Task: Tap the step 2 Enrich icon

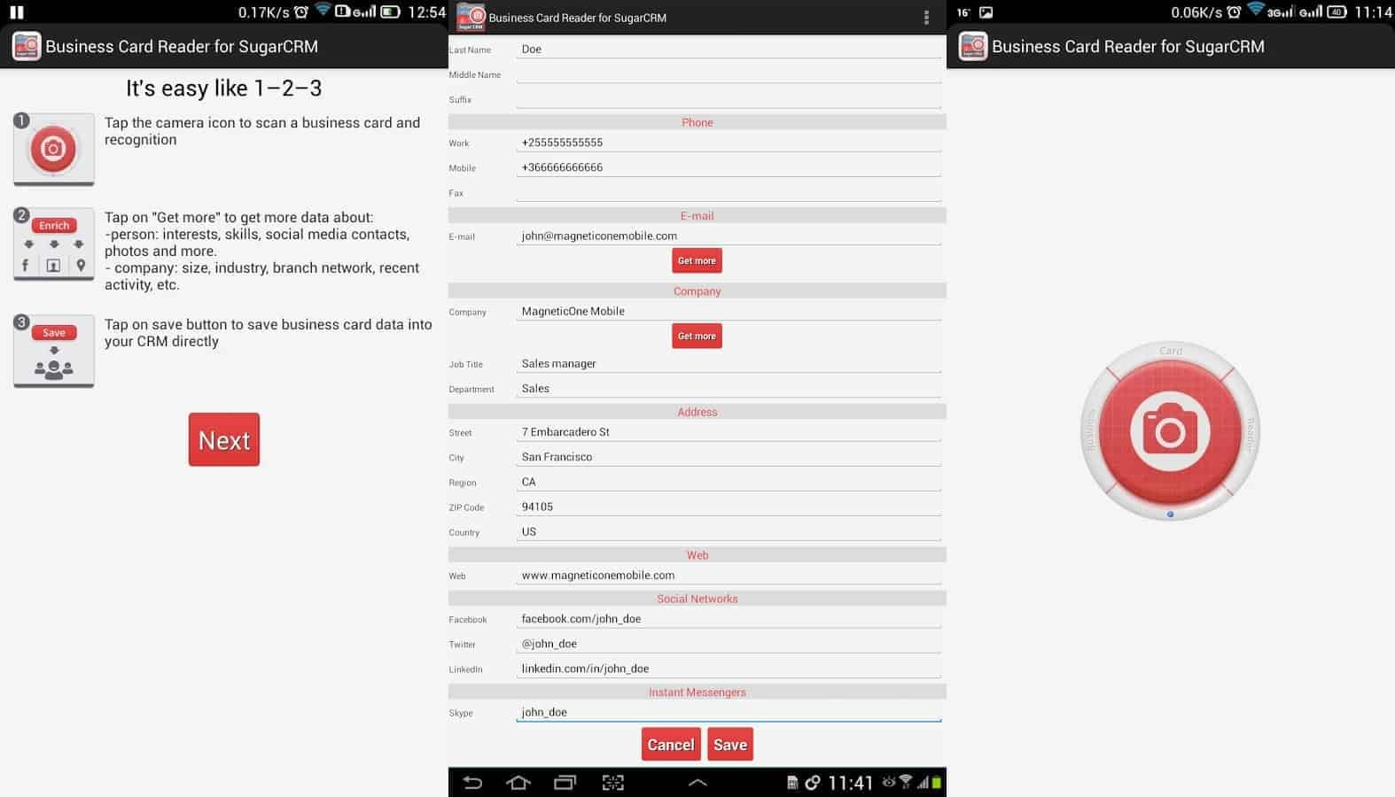Action: point(53,244)
